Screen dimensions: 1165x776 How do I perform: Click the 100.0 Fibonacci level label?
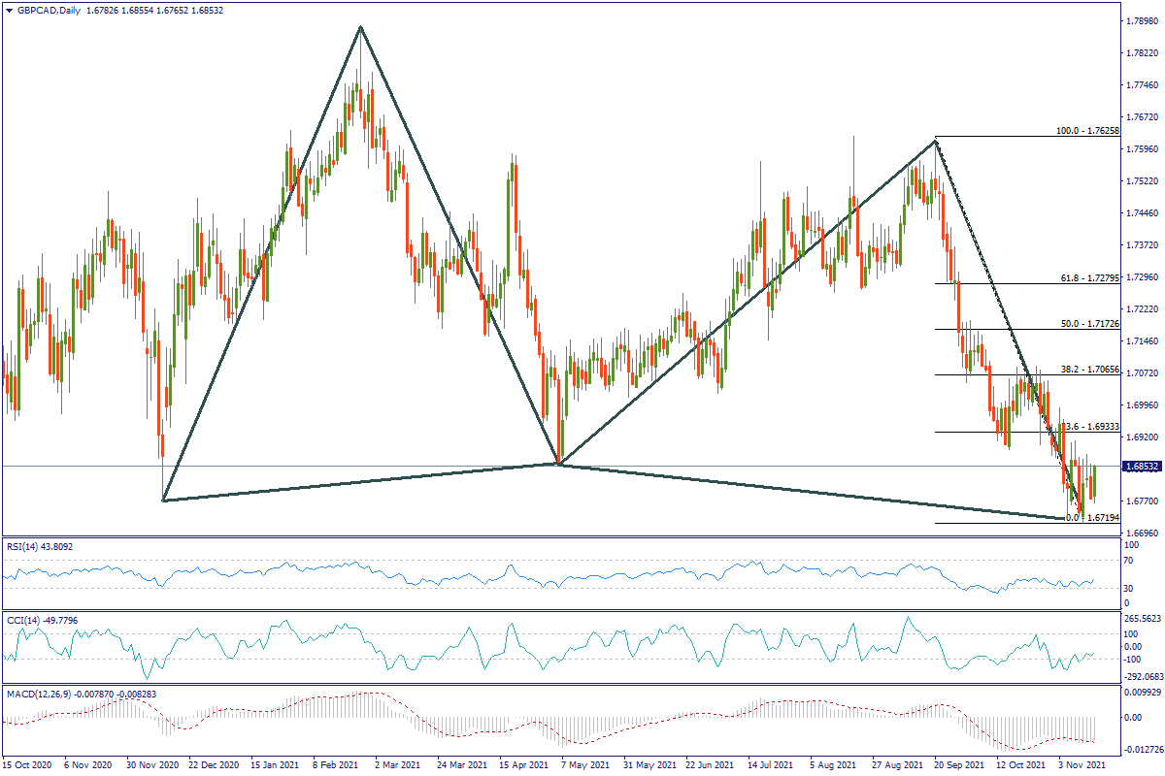tap(1087, 131)
